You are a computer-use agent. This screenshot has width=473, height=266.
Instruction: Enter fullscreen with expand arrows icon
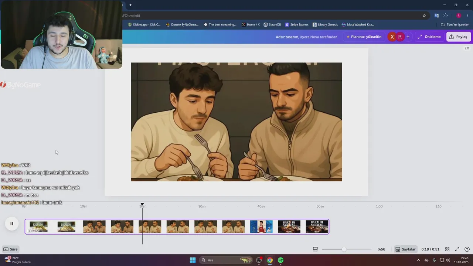[x=457, y=249]
